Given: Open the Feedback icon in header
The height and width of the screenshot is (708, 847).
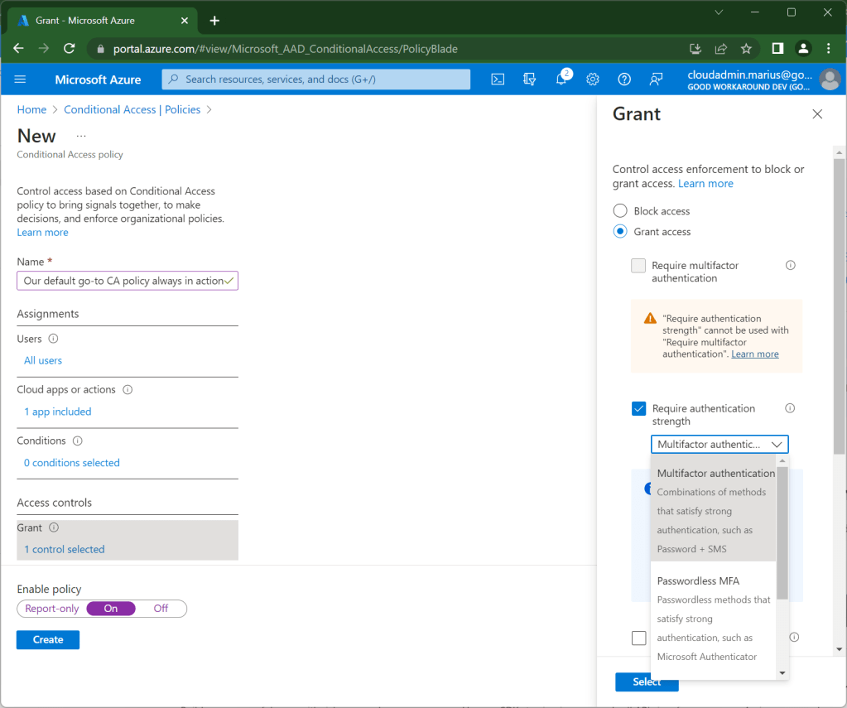Looking at the screenshot, I should (656, 79).
